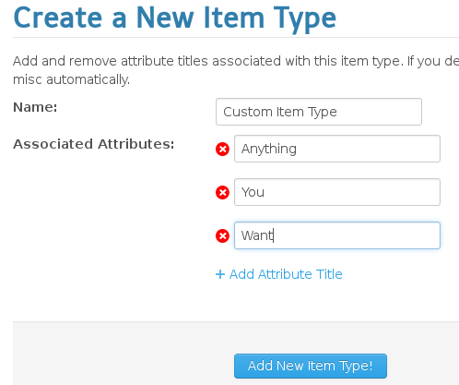Click the horizontal divider under the page heading
Viewport: 459px width, 385px height.
(236, 38)
